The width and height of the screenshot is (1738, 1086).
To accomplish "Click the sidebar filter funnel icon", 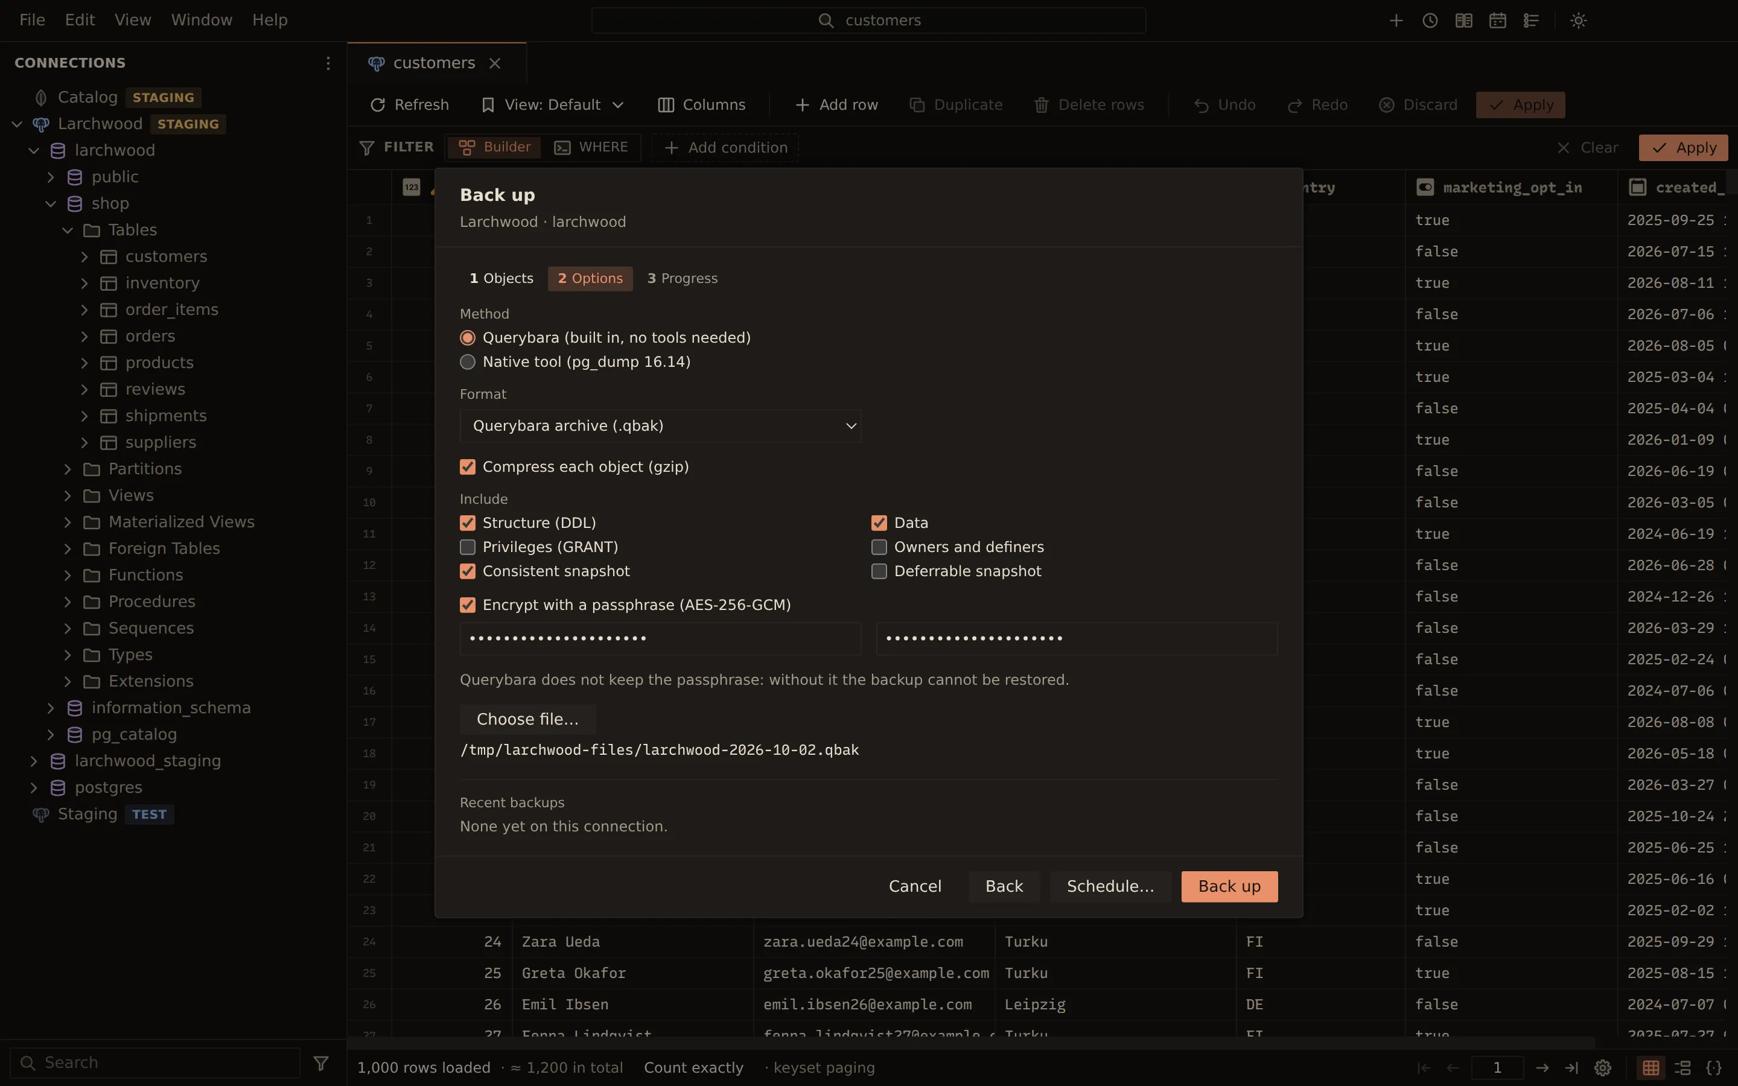I will (x=321, y=1062).
